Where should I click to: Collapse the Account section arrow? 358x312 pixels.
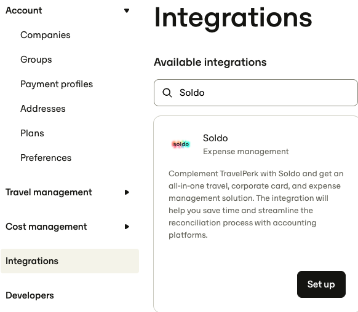(x=127, y=10)
